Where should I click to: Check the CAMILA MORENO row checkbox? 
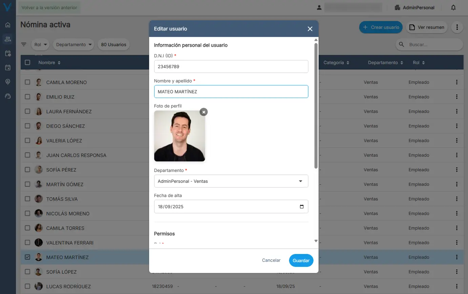click(27, 82)
